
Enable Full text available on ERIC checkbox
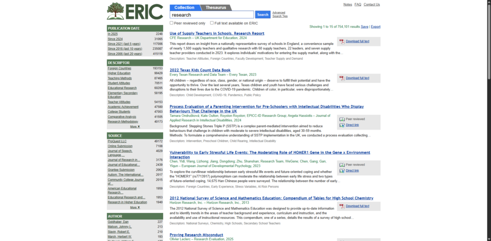point(211,23)
